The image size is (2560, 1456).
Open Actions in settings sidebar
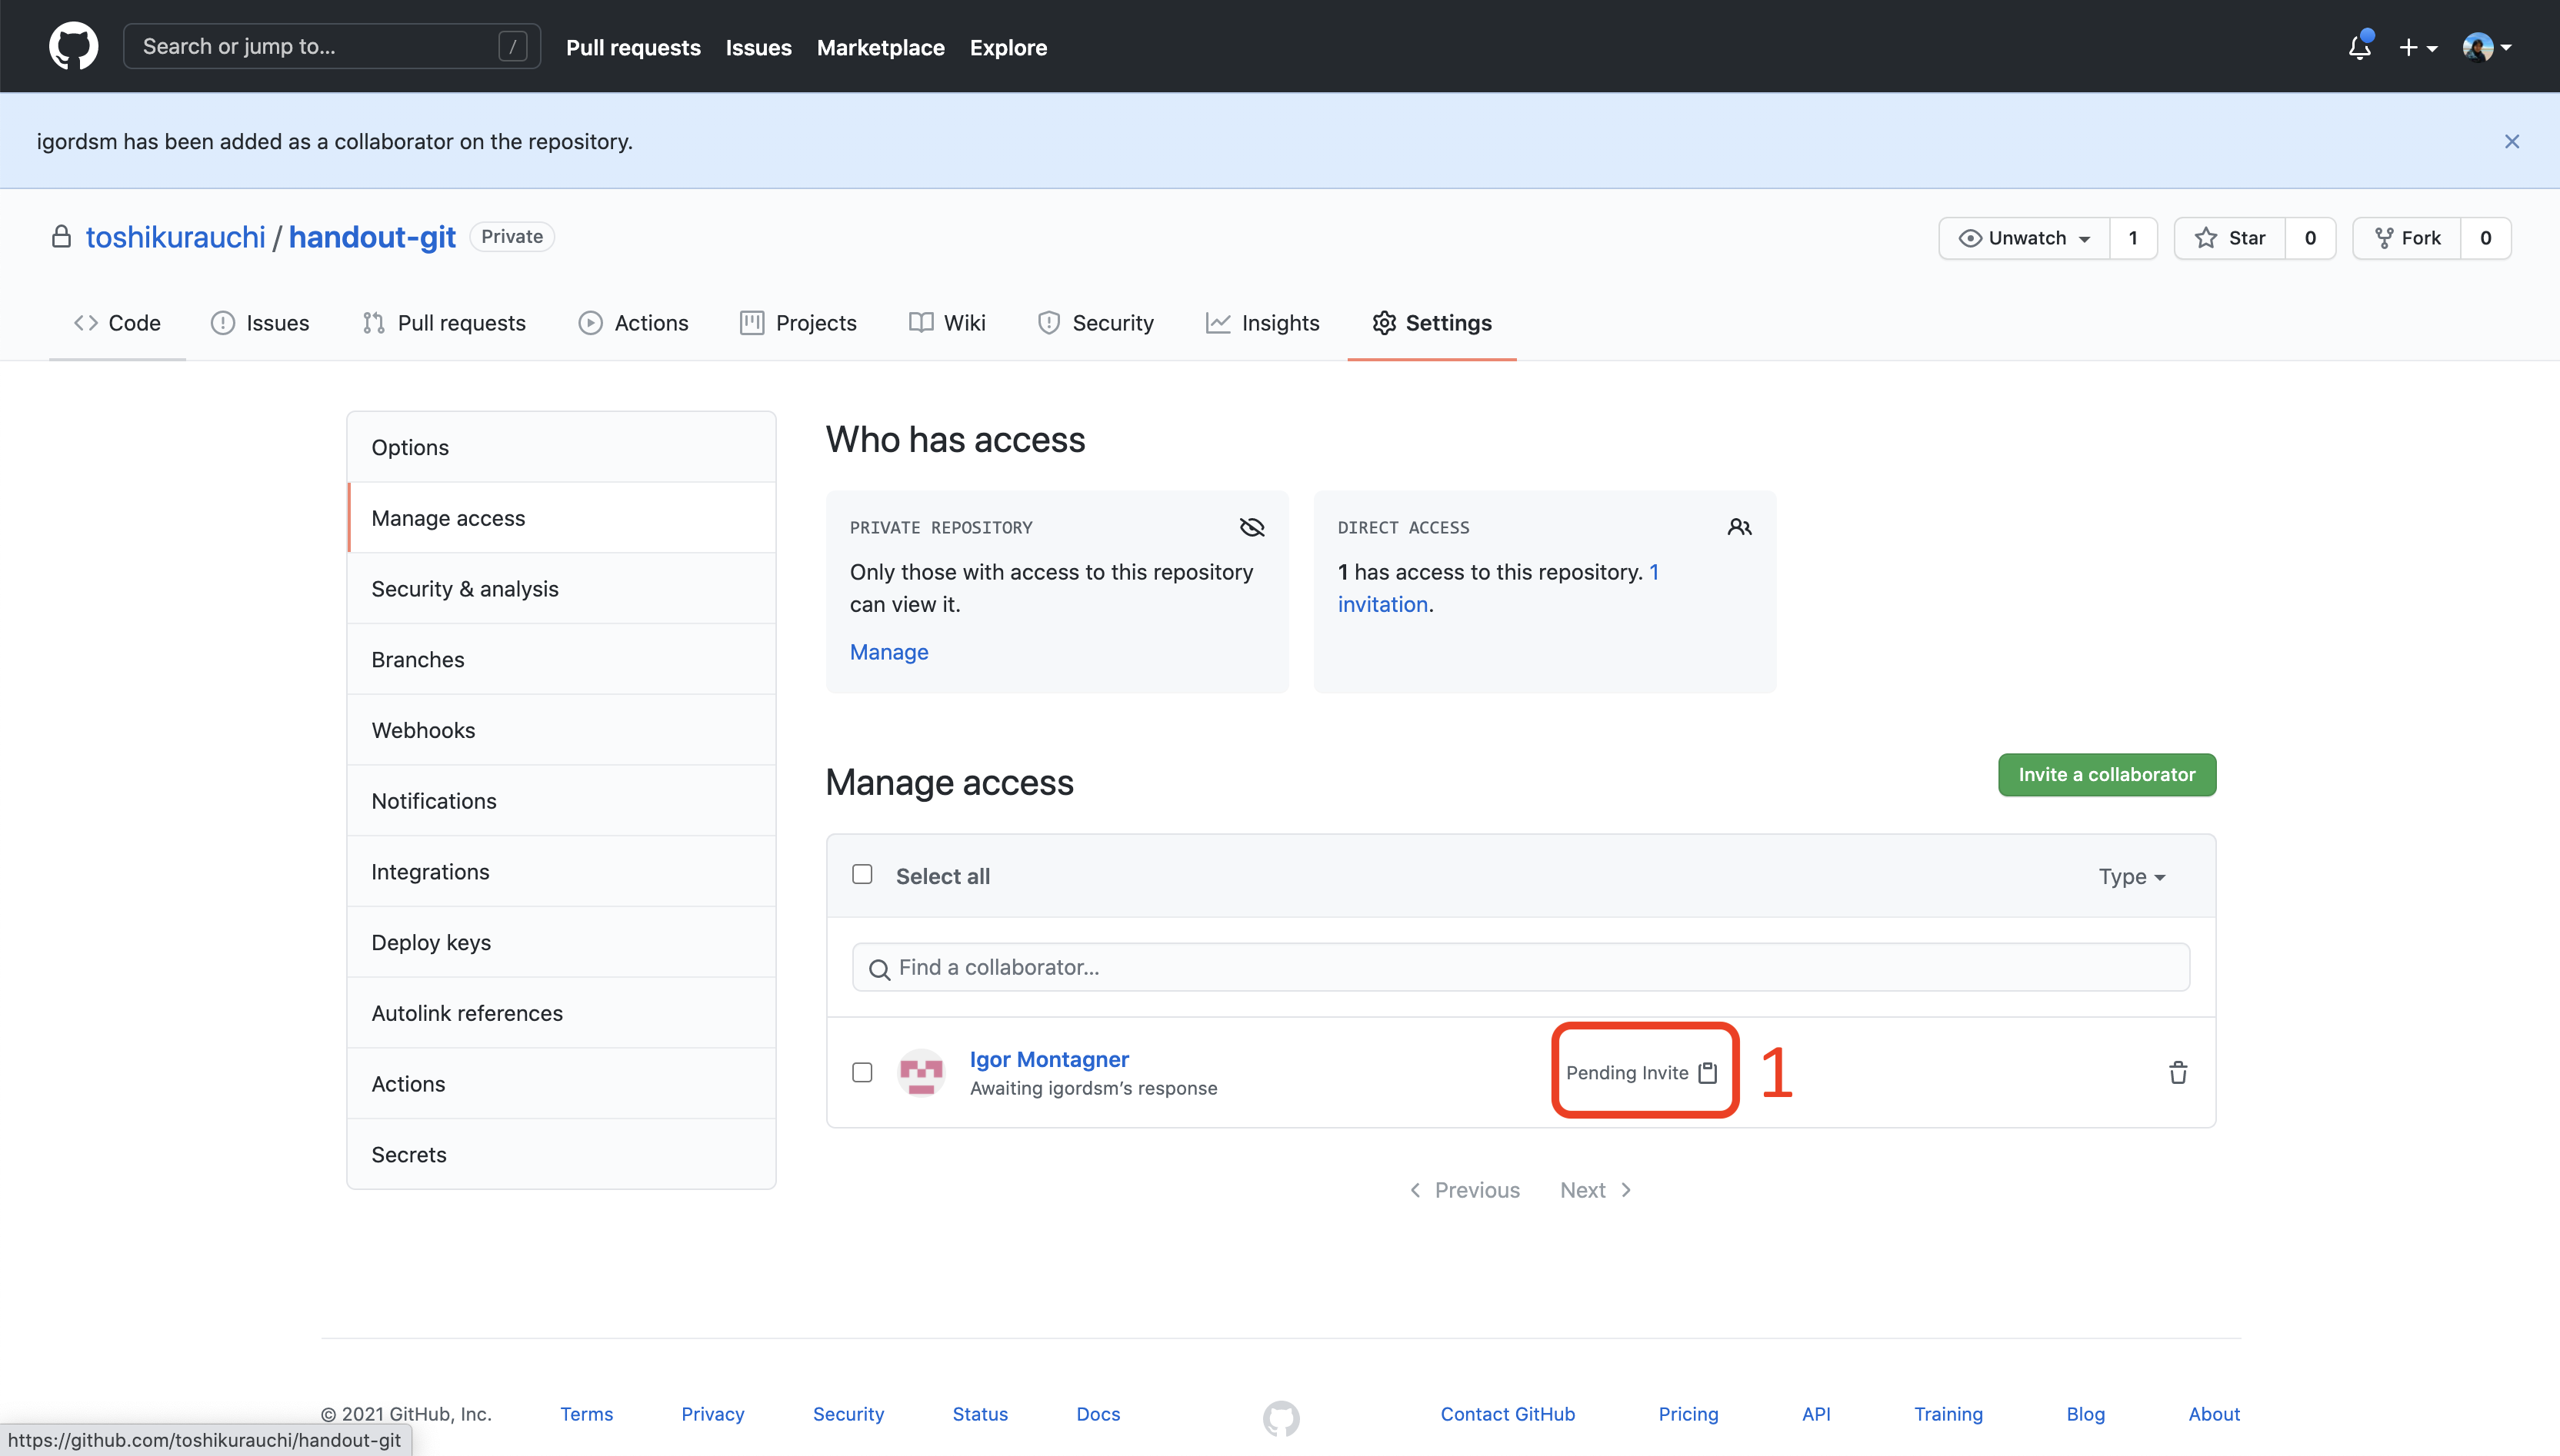[562, 1084]
